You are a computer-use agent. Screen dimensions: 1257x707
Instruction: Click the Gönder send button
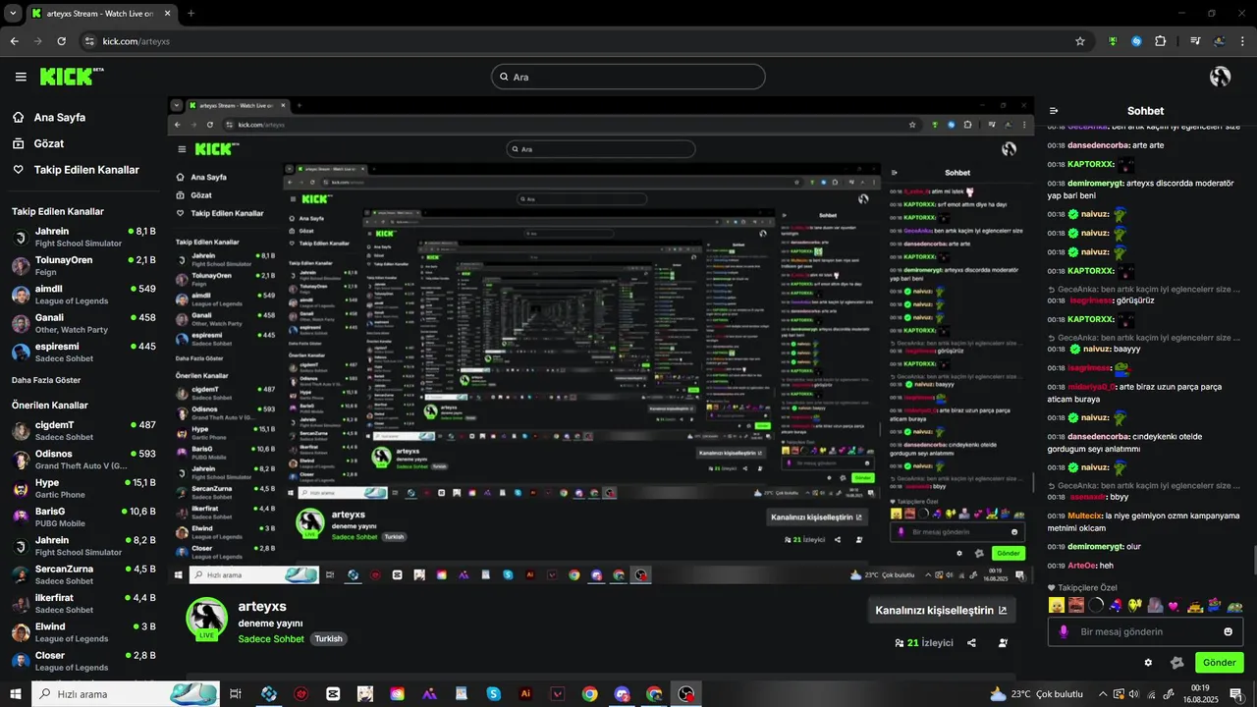(1219, 663)
